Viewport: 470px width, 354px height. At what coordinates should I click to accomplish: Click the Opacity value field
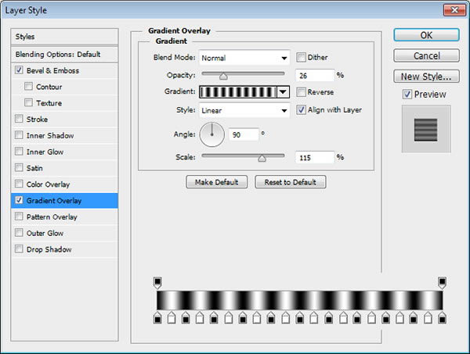[x=315, y=75]
